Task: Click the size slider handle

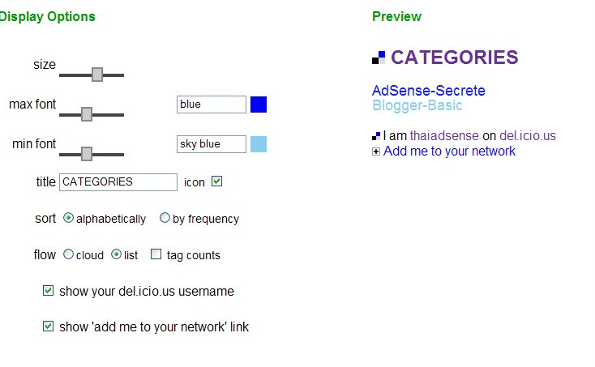Action: point(97,75)
